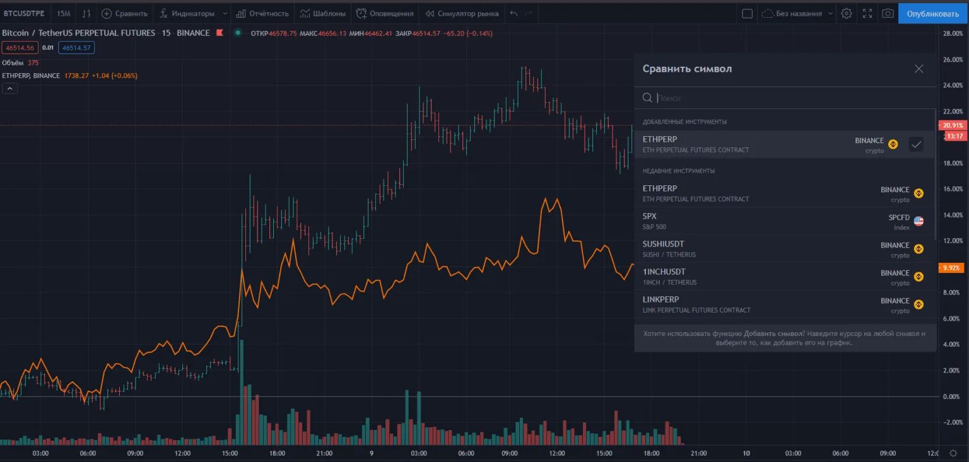Click the red sell price 46514.56 button
The image size is (969, 462).
[20, 47]
